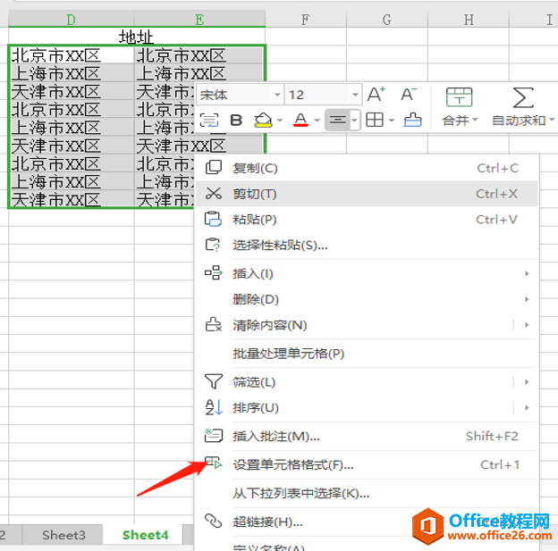The image size is (558, 551).
Task: Open the 筛选(L) filter entry
Action: tap(367, 382)
